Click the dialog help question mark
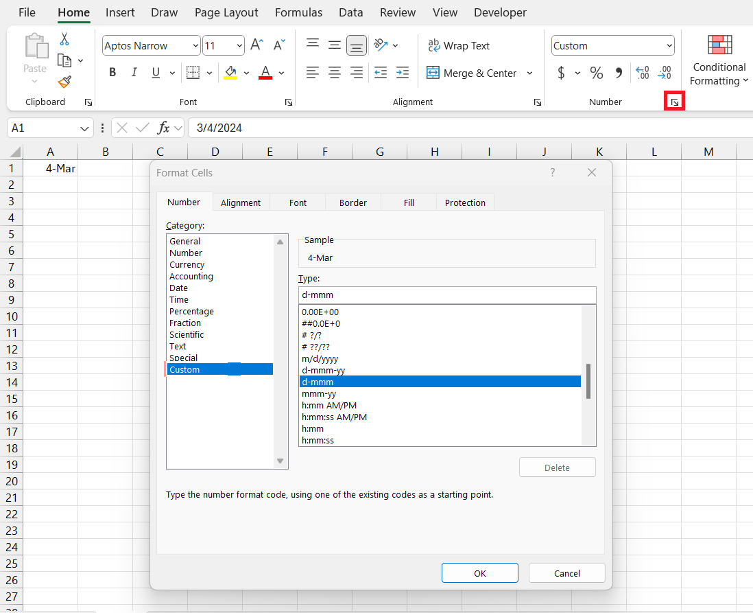Viewport: 753px width, 613px height. (553, 172)
